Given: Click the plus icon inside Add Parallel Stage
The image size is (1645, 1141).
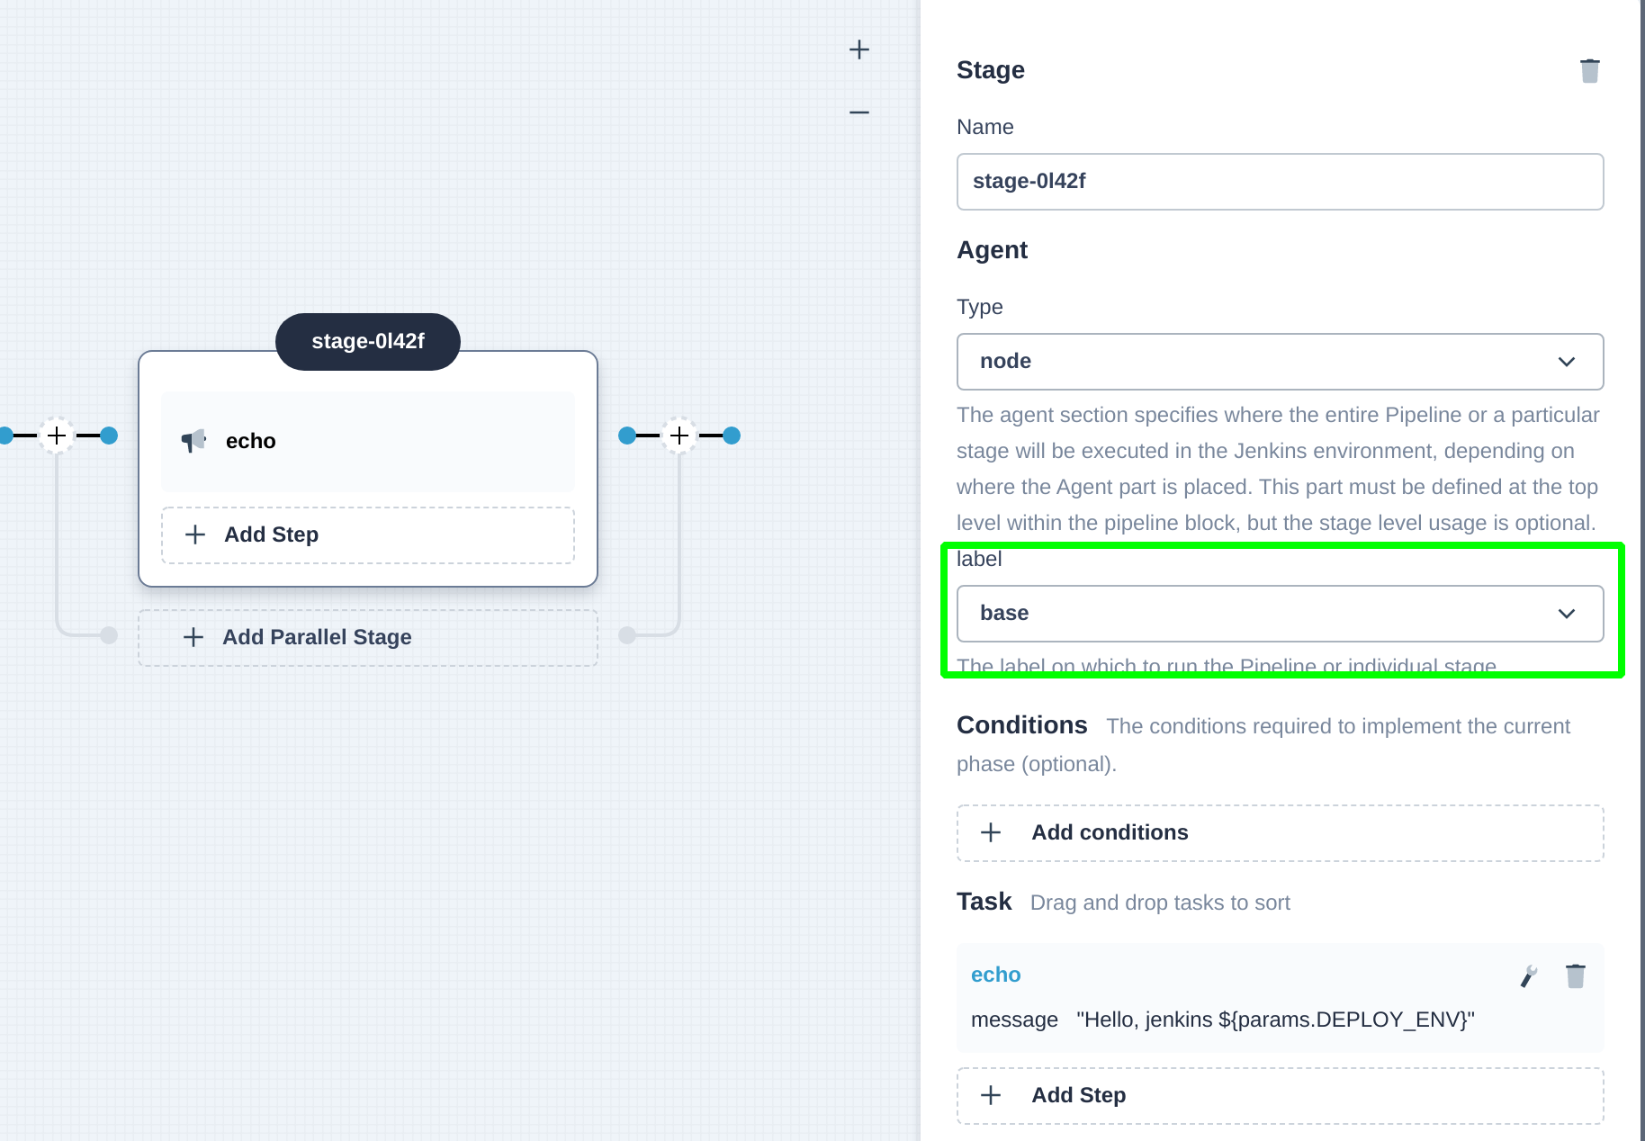Looking at the screenshot, I should (193, 637).
